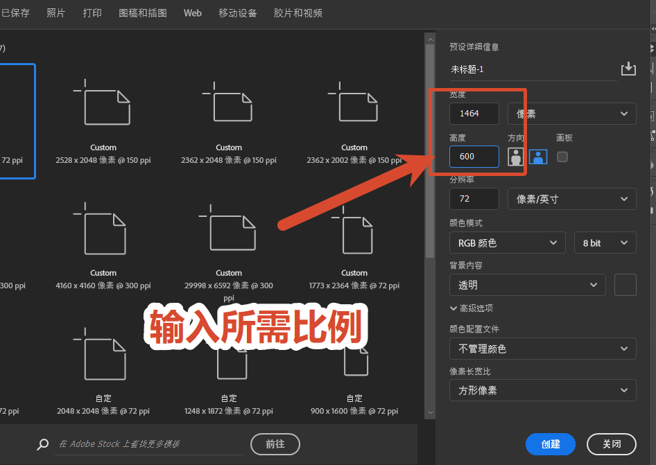Switch to the 已保存 tab
Screen dimensions: 656x465
pos(15,13)
